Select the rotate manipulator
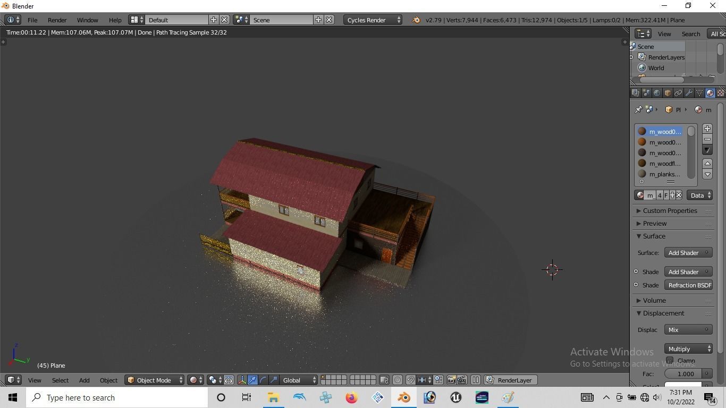Image resolution: width=726 pixels, height=408 pixels. pyautogui.click(x=263, y=380)
